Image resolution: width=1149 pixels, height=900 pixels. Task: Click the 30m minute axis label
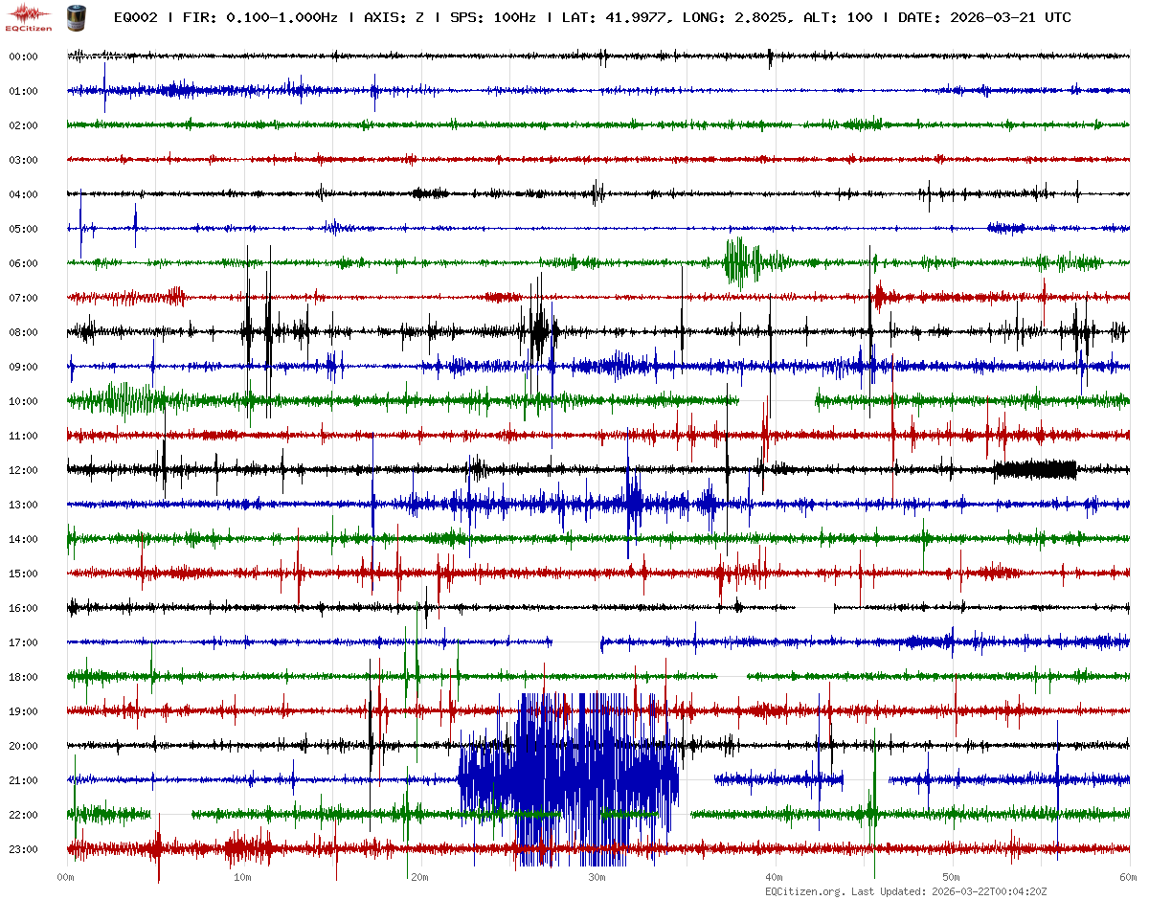click(597, 877)
